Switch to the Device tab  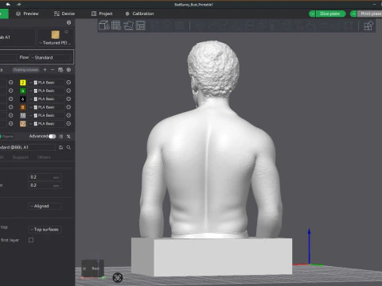[x=64, y=14]
